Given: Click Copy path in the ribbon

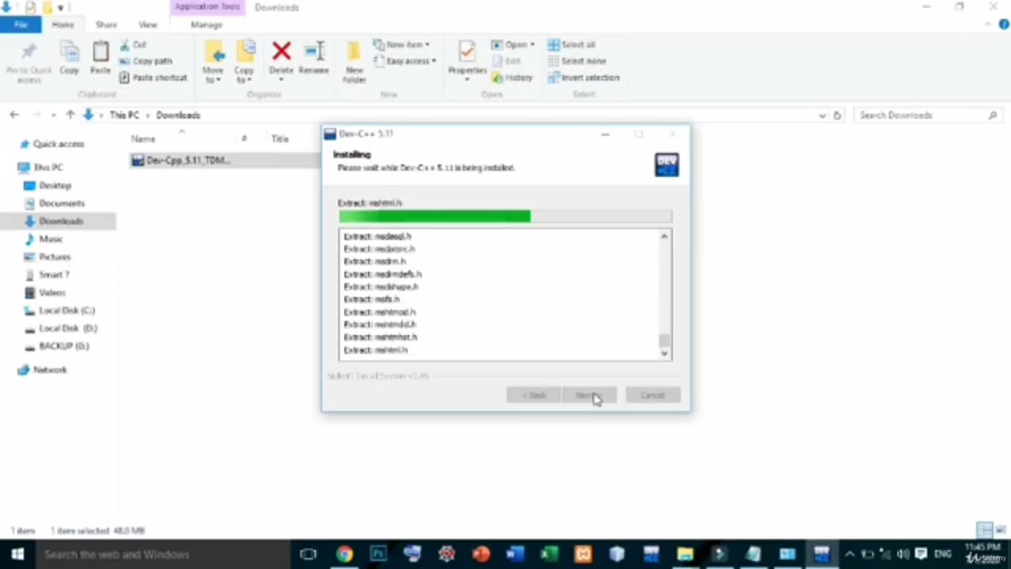Looking at the screenshot, I should [145, 61].
